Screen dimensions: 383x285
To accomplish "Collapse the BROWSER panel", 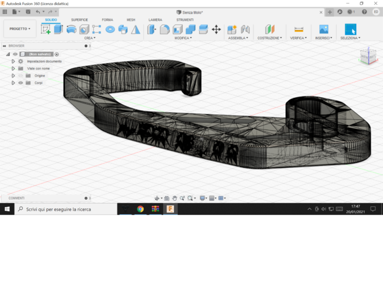I will (4, 46).
